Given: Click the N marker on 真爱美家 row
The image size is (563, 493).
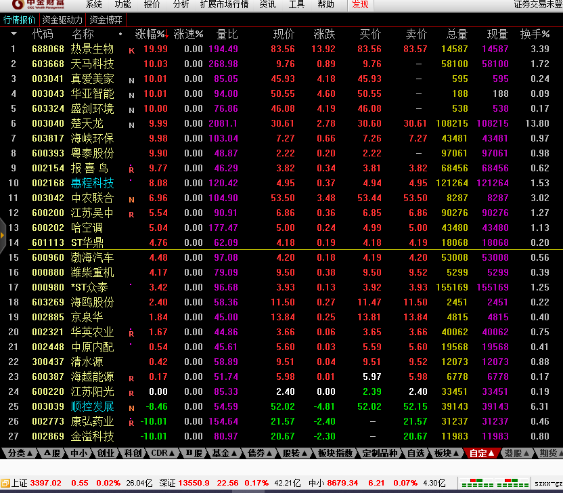Looking at the screenshot, I should 132,81.
